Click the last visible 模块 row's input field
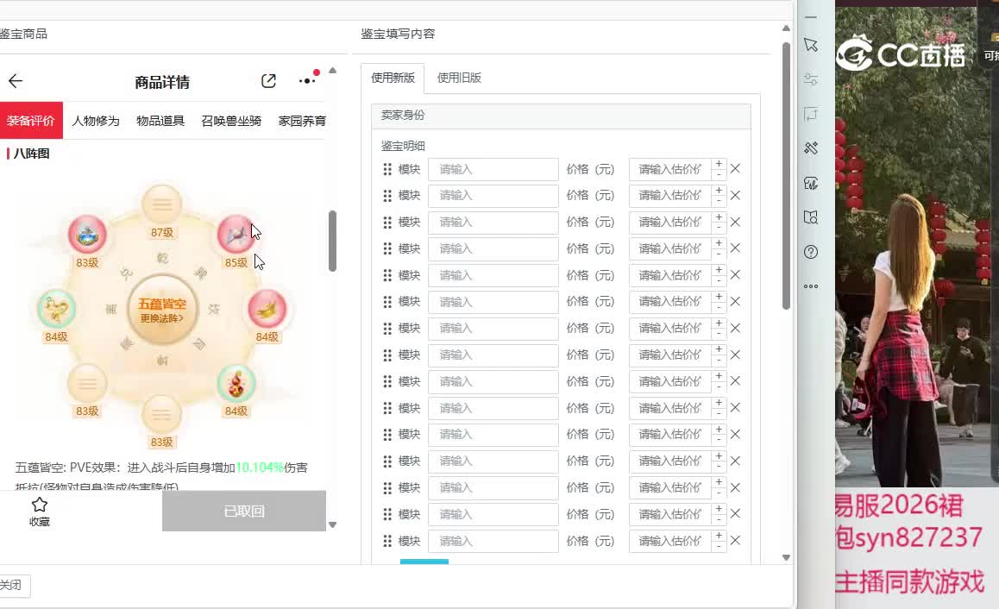This screenshot has width=999, height=609. point(493,541)
